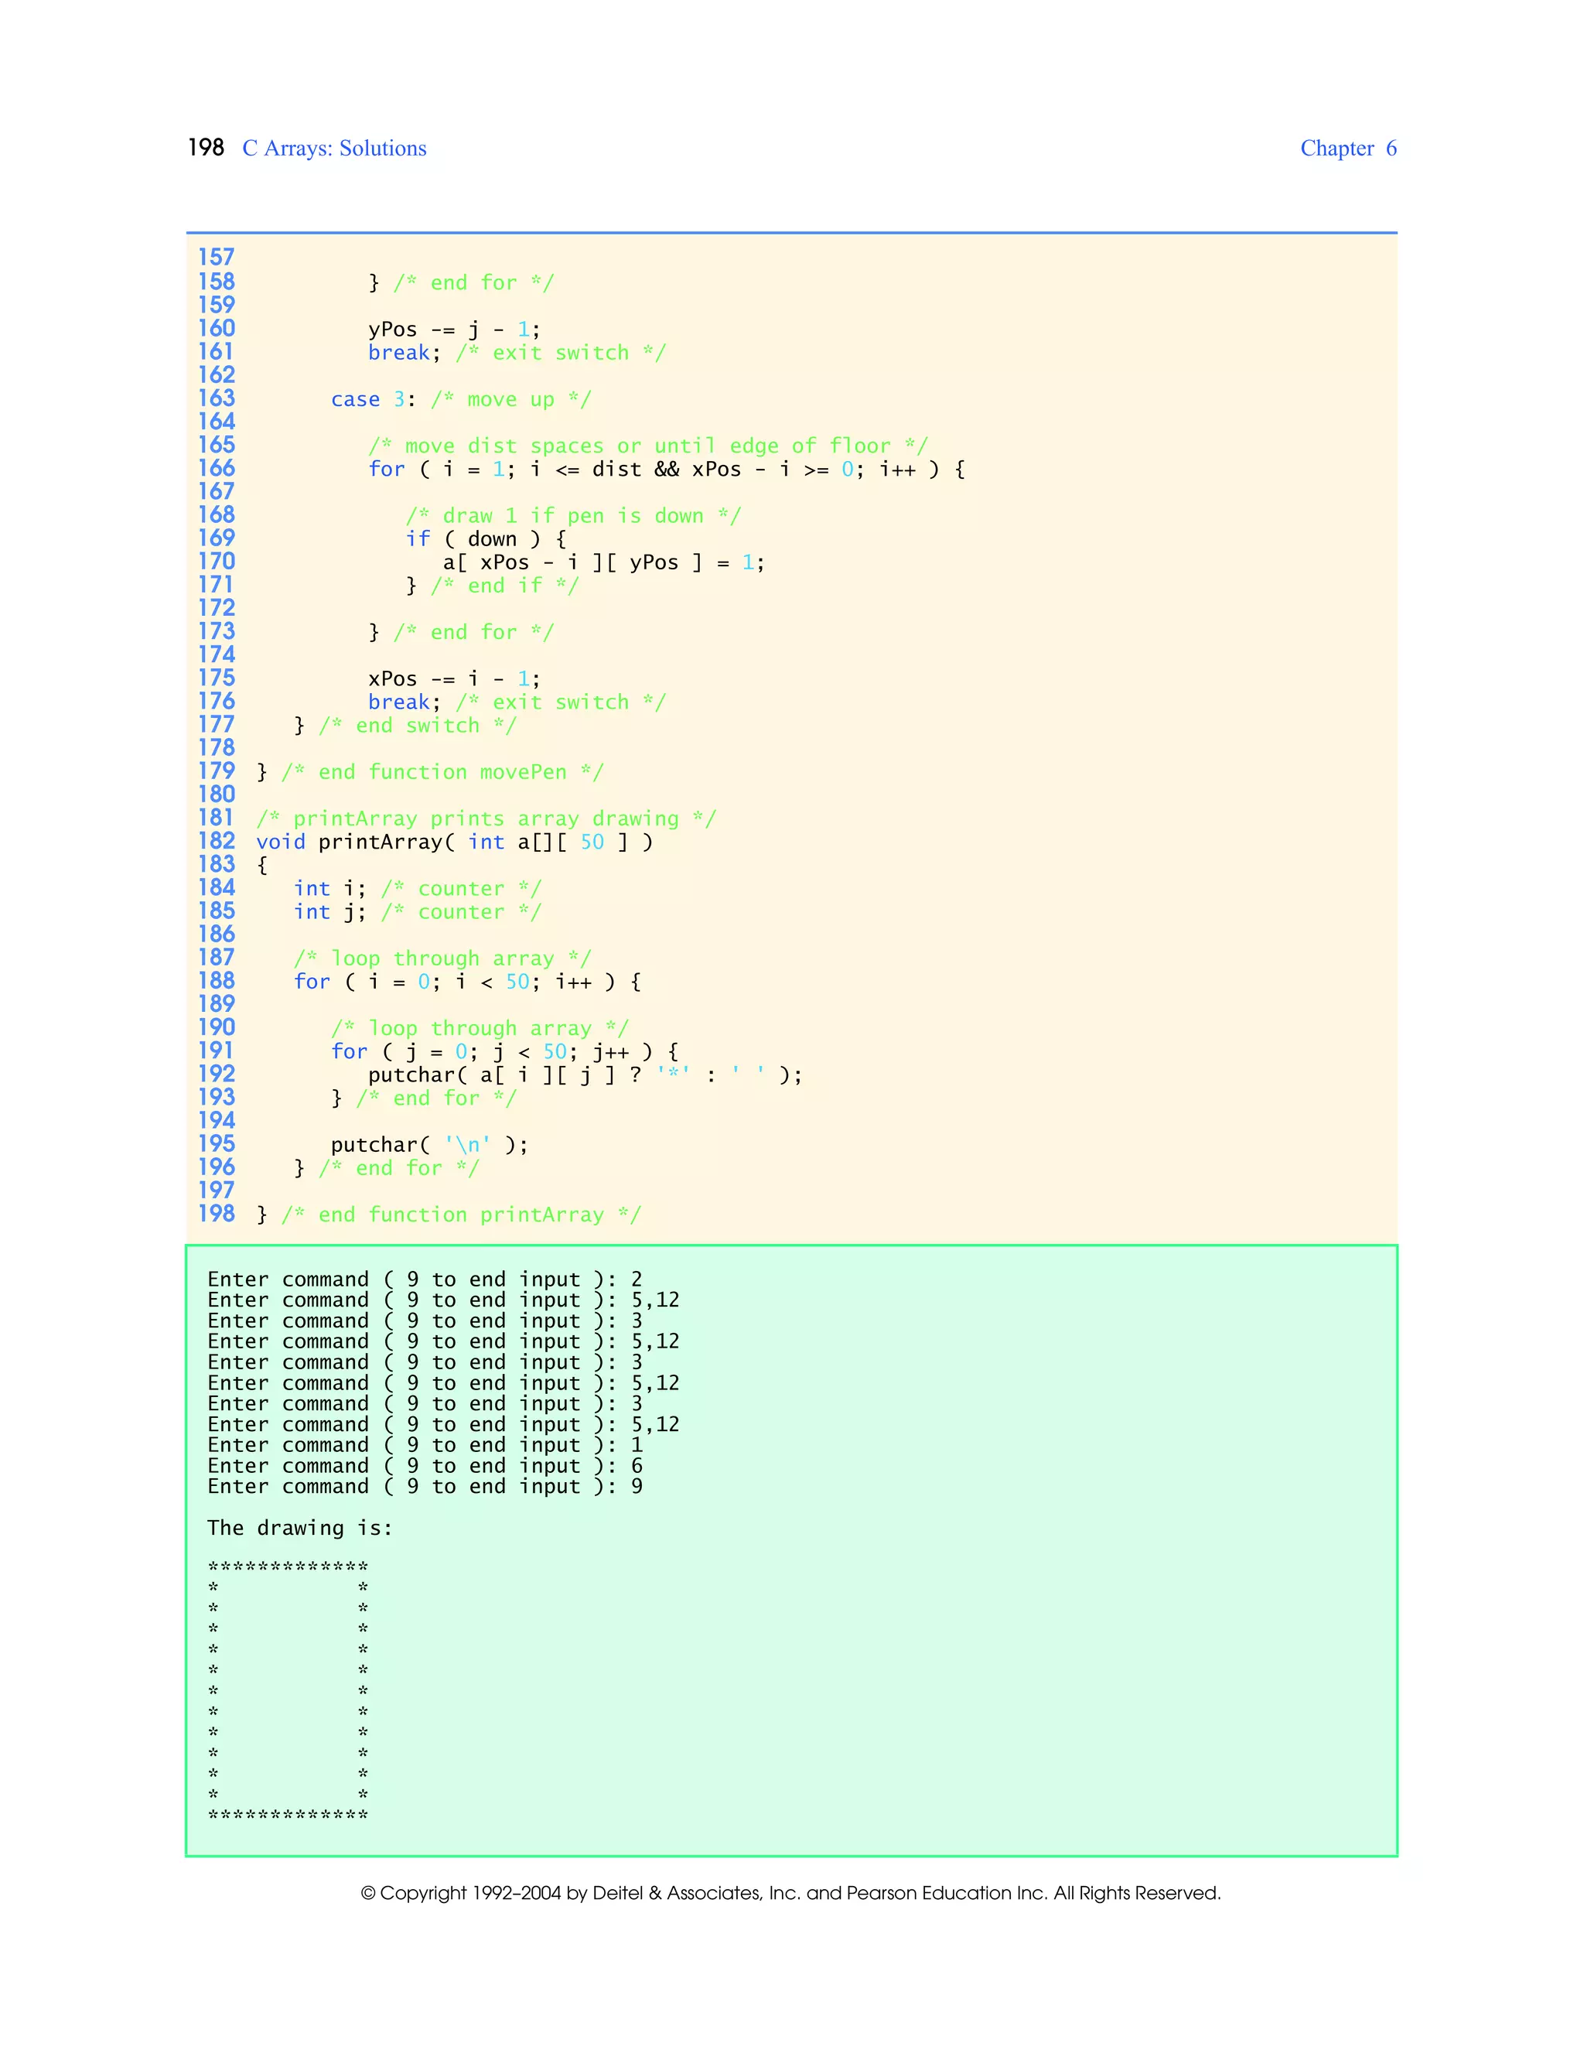
Task: Click the line 161 "break; /* exit switch */"
Action: 517,353
